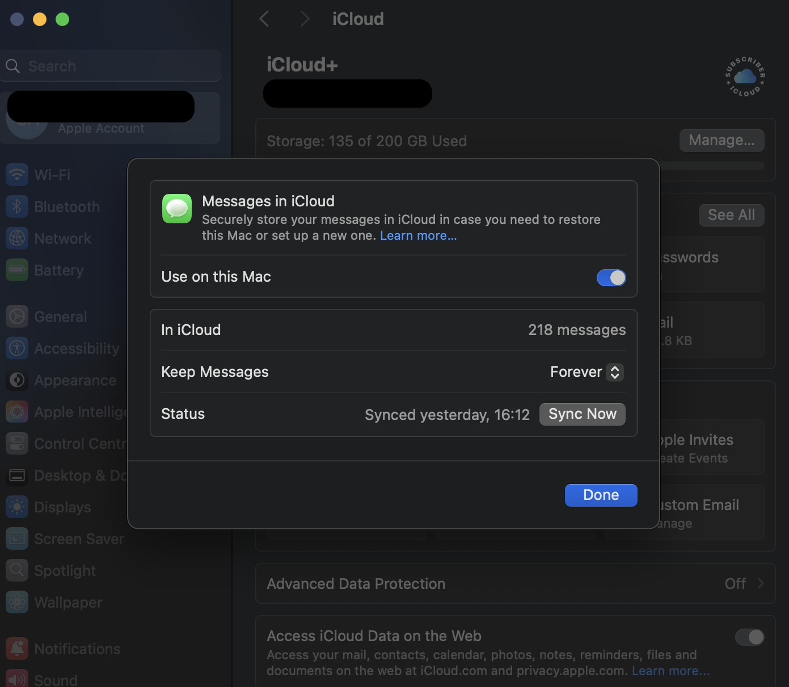The image size is (789, 687).
Task: Select General label in sidebar
Action: [61, 316]
